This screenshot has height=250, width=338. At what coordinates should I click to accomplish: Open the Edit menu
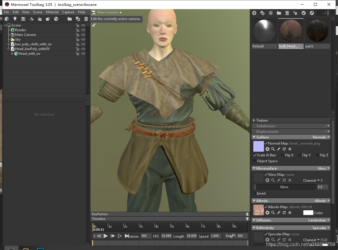point(16,12)
